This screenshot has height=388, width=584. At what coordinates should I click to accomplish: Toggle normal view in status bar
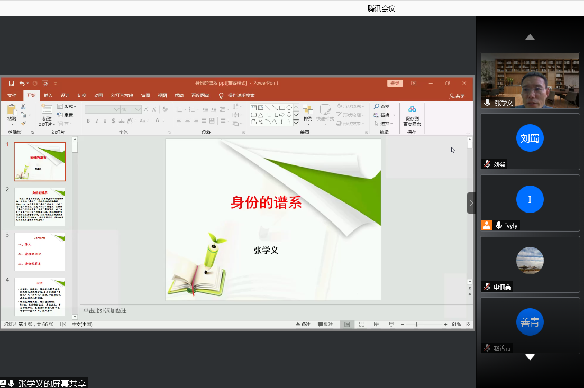[347, 324]
